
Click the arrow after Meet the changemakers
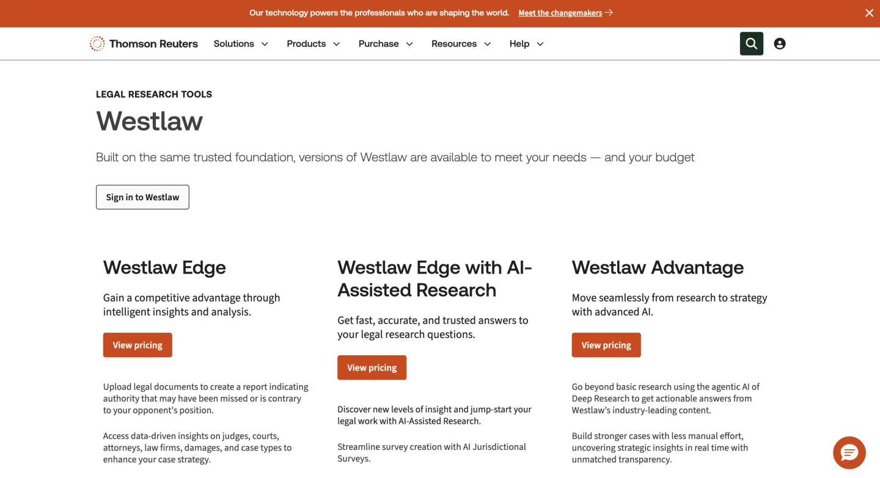tap(609, 13)
